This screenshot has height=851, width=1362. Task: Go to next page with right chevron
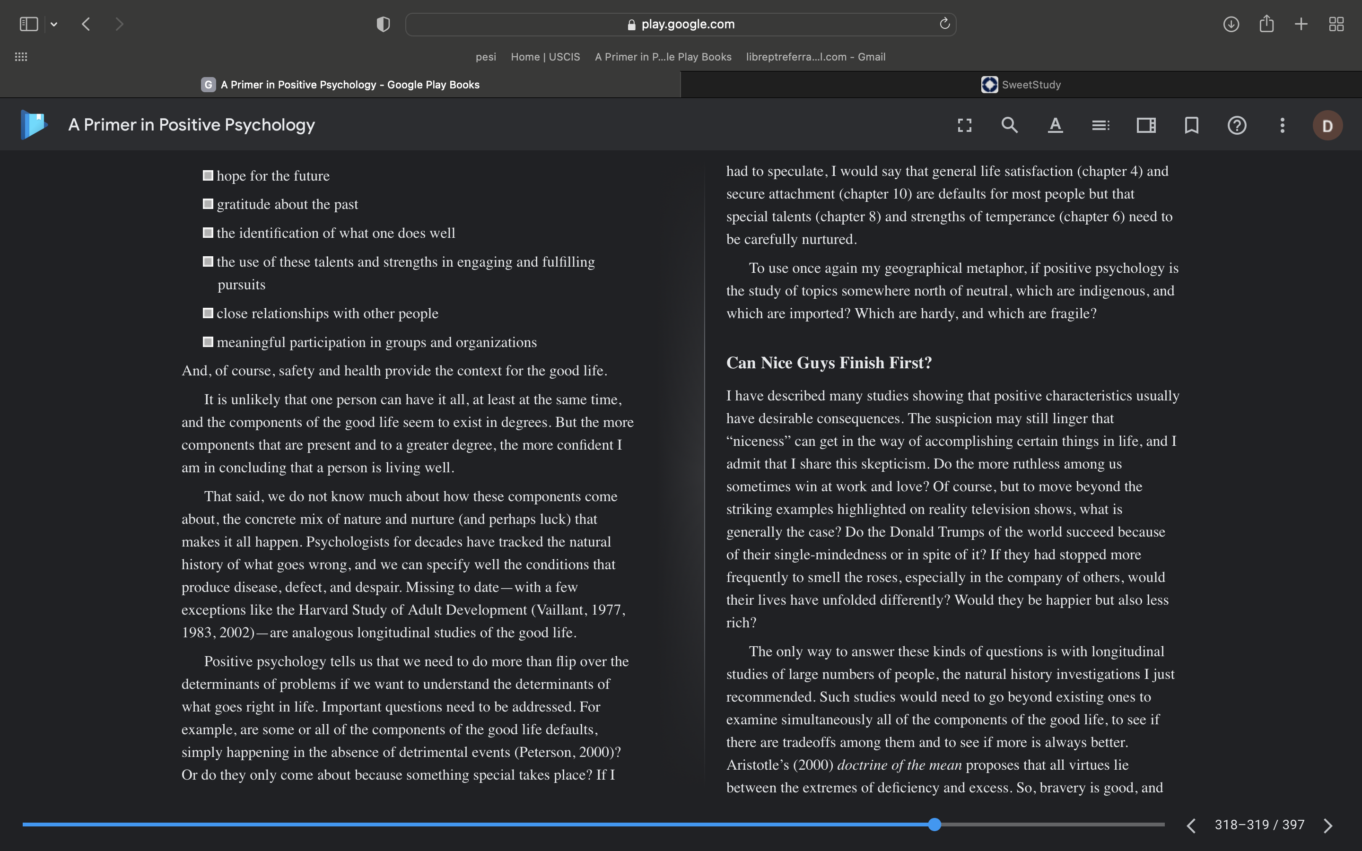[x=1328, y=825]
